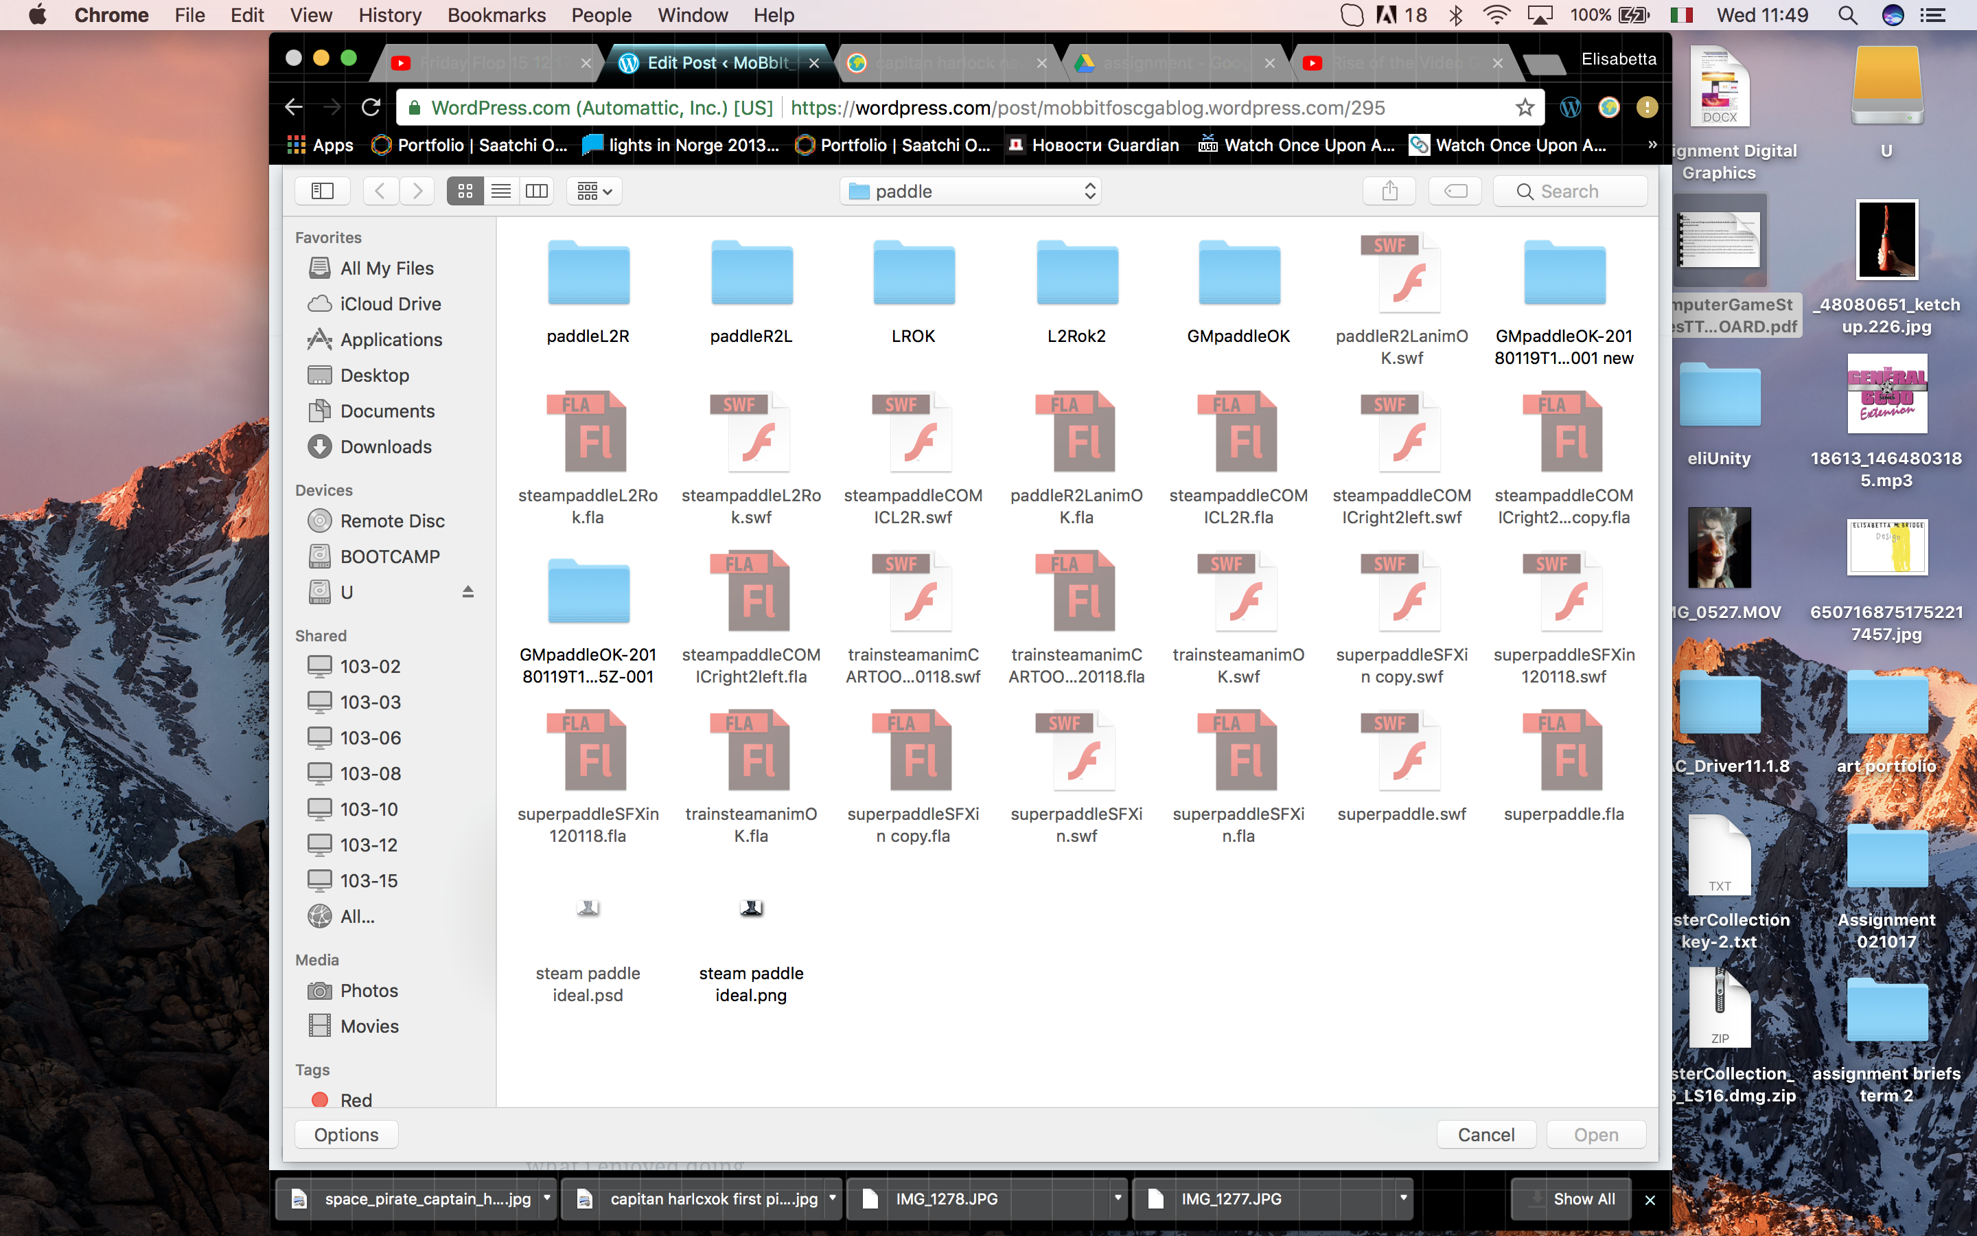Switch to list view mode

[x=501, y=190]
